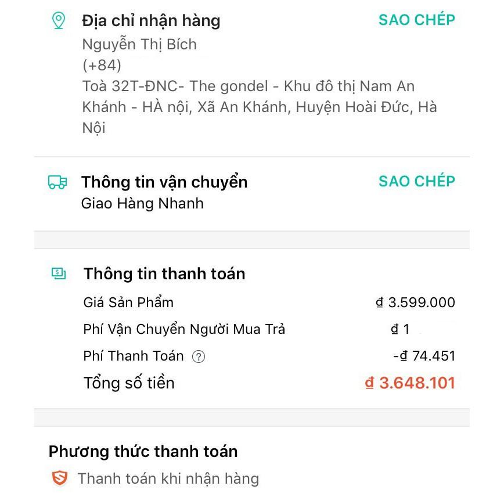This screenshot has height=504, width=504.
Task: Click the Phí Thanh Toán label
Action: click(134, 357)
